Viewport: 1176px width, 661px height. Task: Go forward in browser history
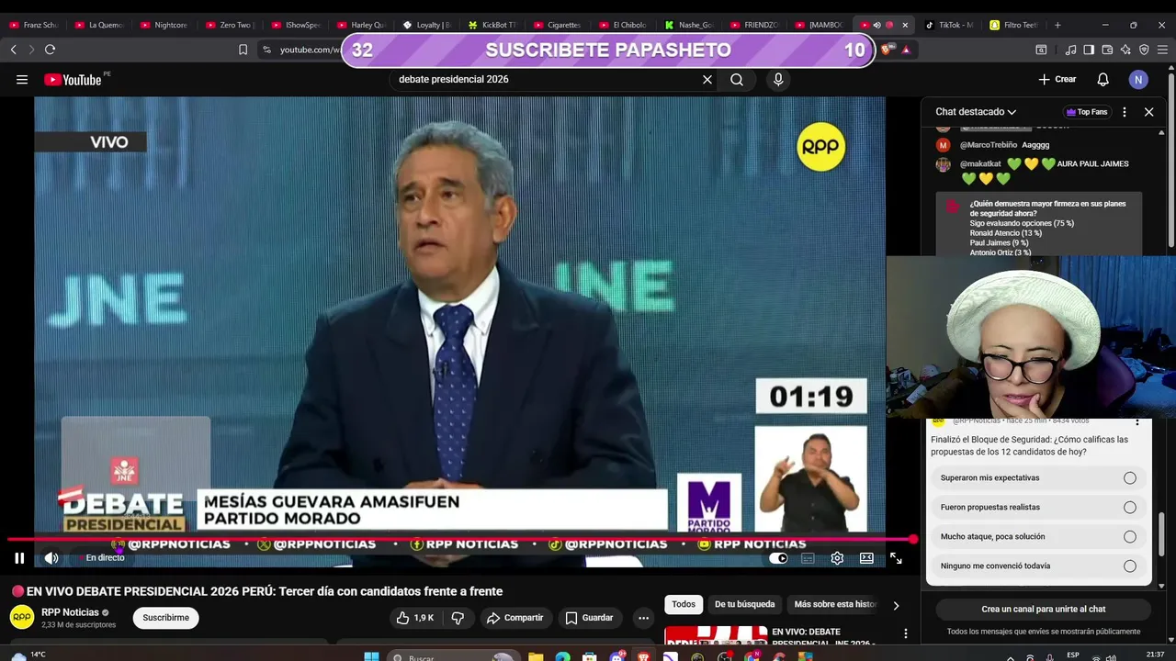pyautogui.click(x=31, y=50)
